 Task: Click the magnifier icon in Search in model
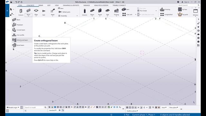pos(45,107)
